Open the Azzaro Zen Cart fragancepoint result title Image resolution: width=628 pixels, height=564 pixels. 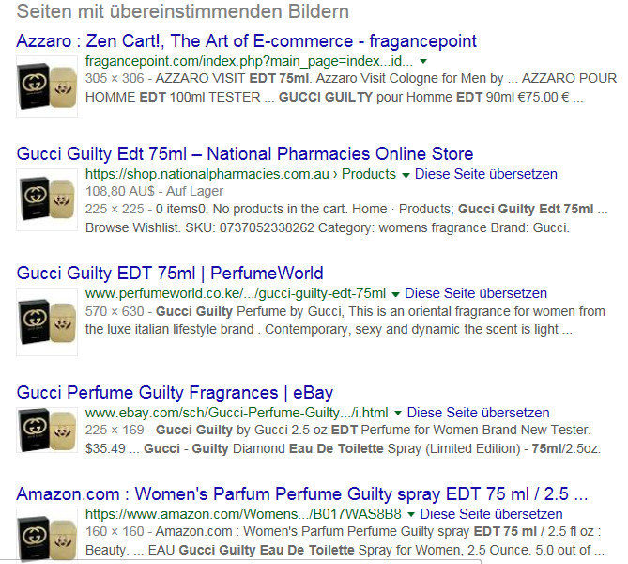pyautogui.click(x=246, y=41)
